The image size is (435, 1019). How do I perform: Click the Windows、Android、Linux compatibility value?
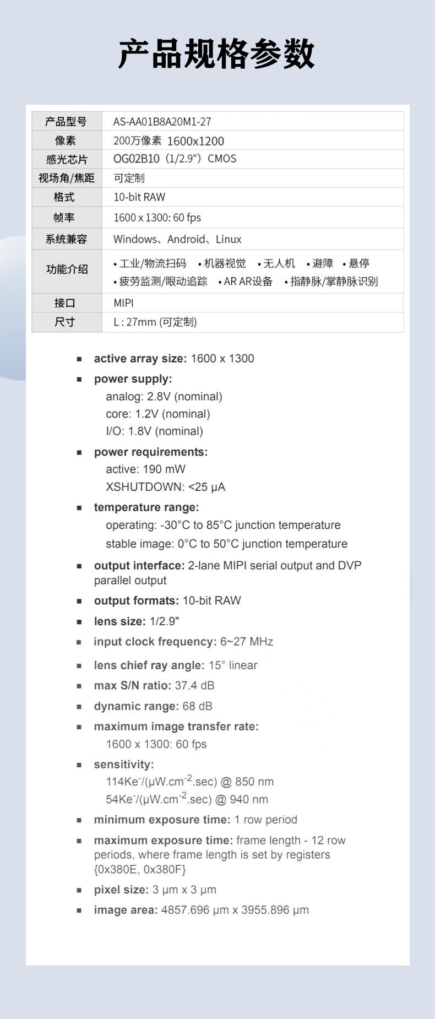click(177, 239)
